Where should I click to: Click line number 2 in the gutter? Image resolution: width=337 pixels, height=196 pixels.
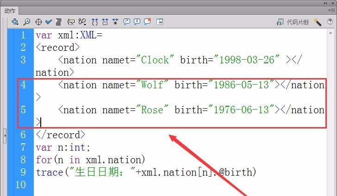(23, 48)
